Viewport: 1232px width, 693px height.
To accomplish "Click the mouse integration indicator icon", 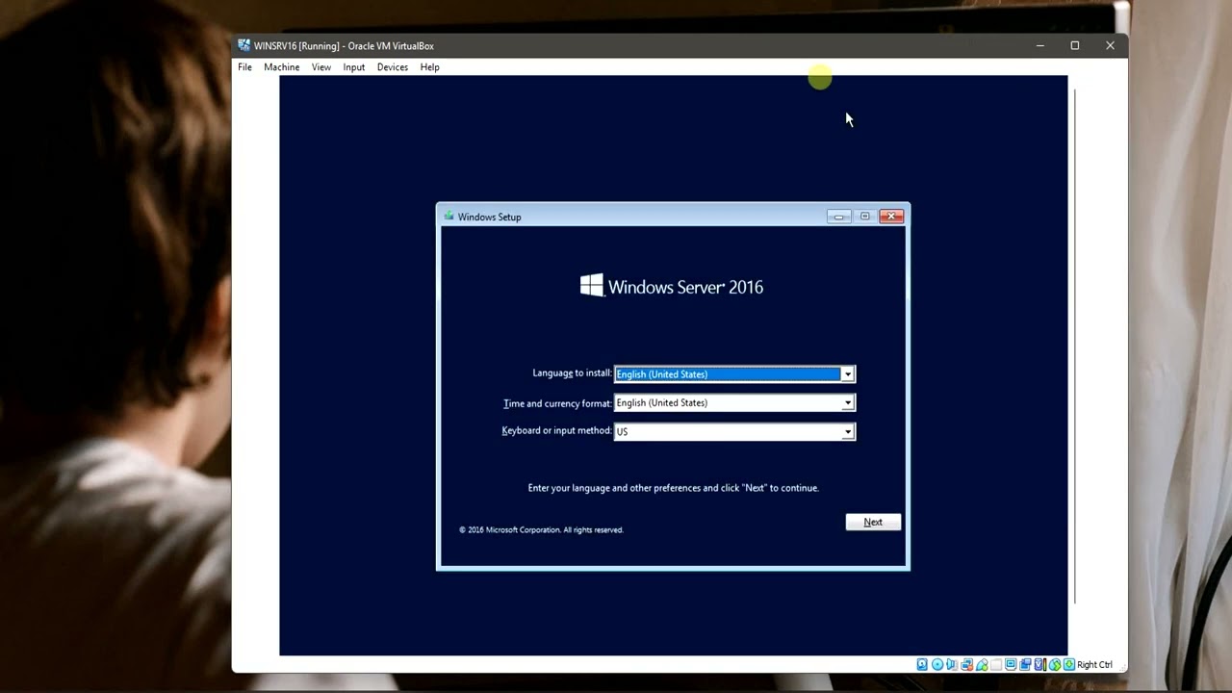I will [x=1055, y=664].
